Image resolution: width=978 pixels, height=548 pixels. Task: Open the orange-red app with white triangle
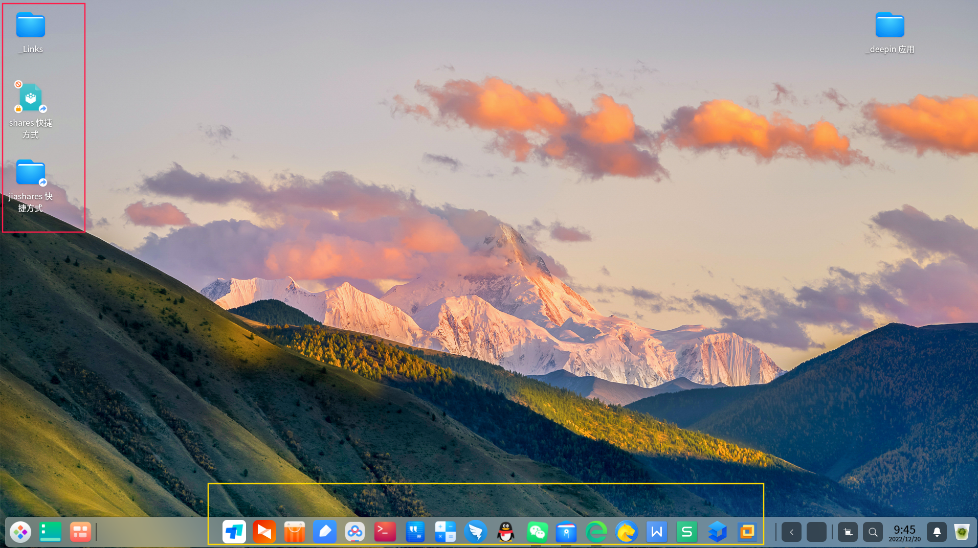(264, 532)
